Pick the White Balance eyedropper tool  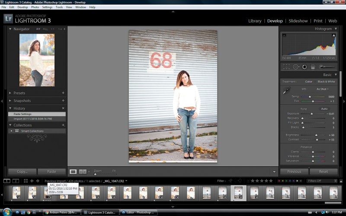286,91
